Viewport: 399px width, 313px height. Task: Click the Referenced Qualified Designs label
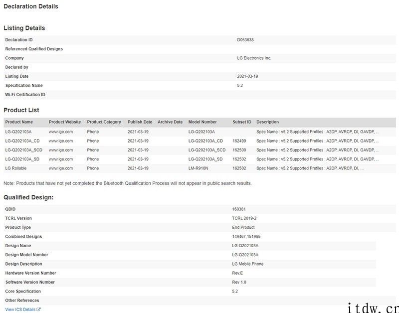34,49
